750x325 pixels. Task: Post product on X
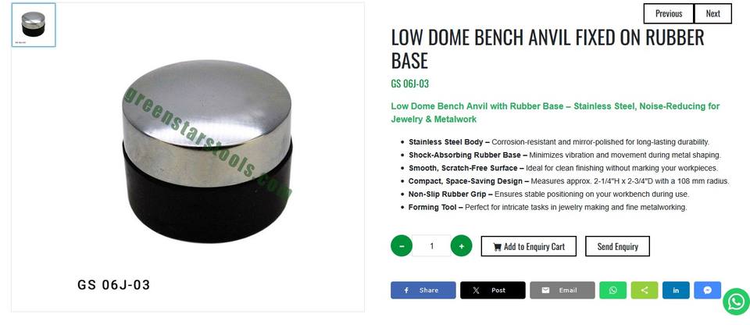coord(493,290)
